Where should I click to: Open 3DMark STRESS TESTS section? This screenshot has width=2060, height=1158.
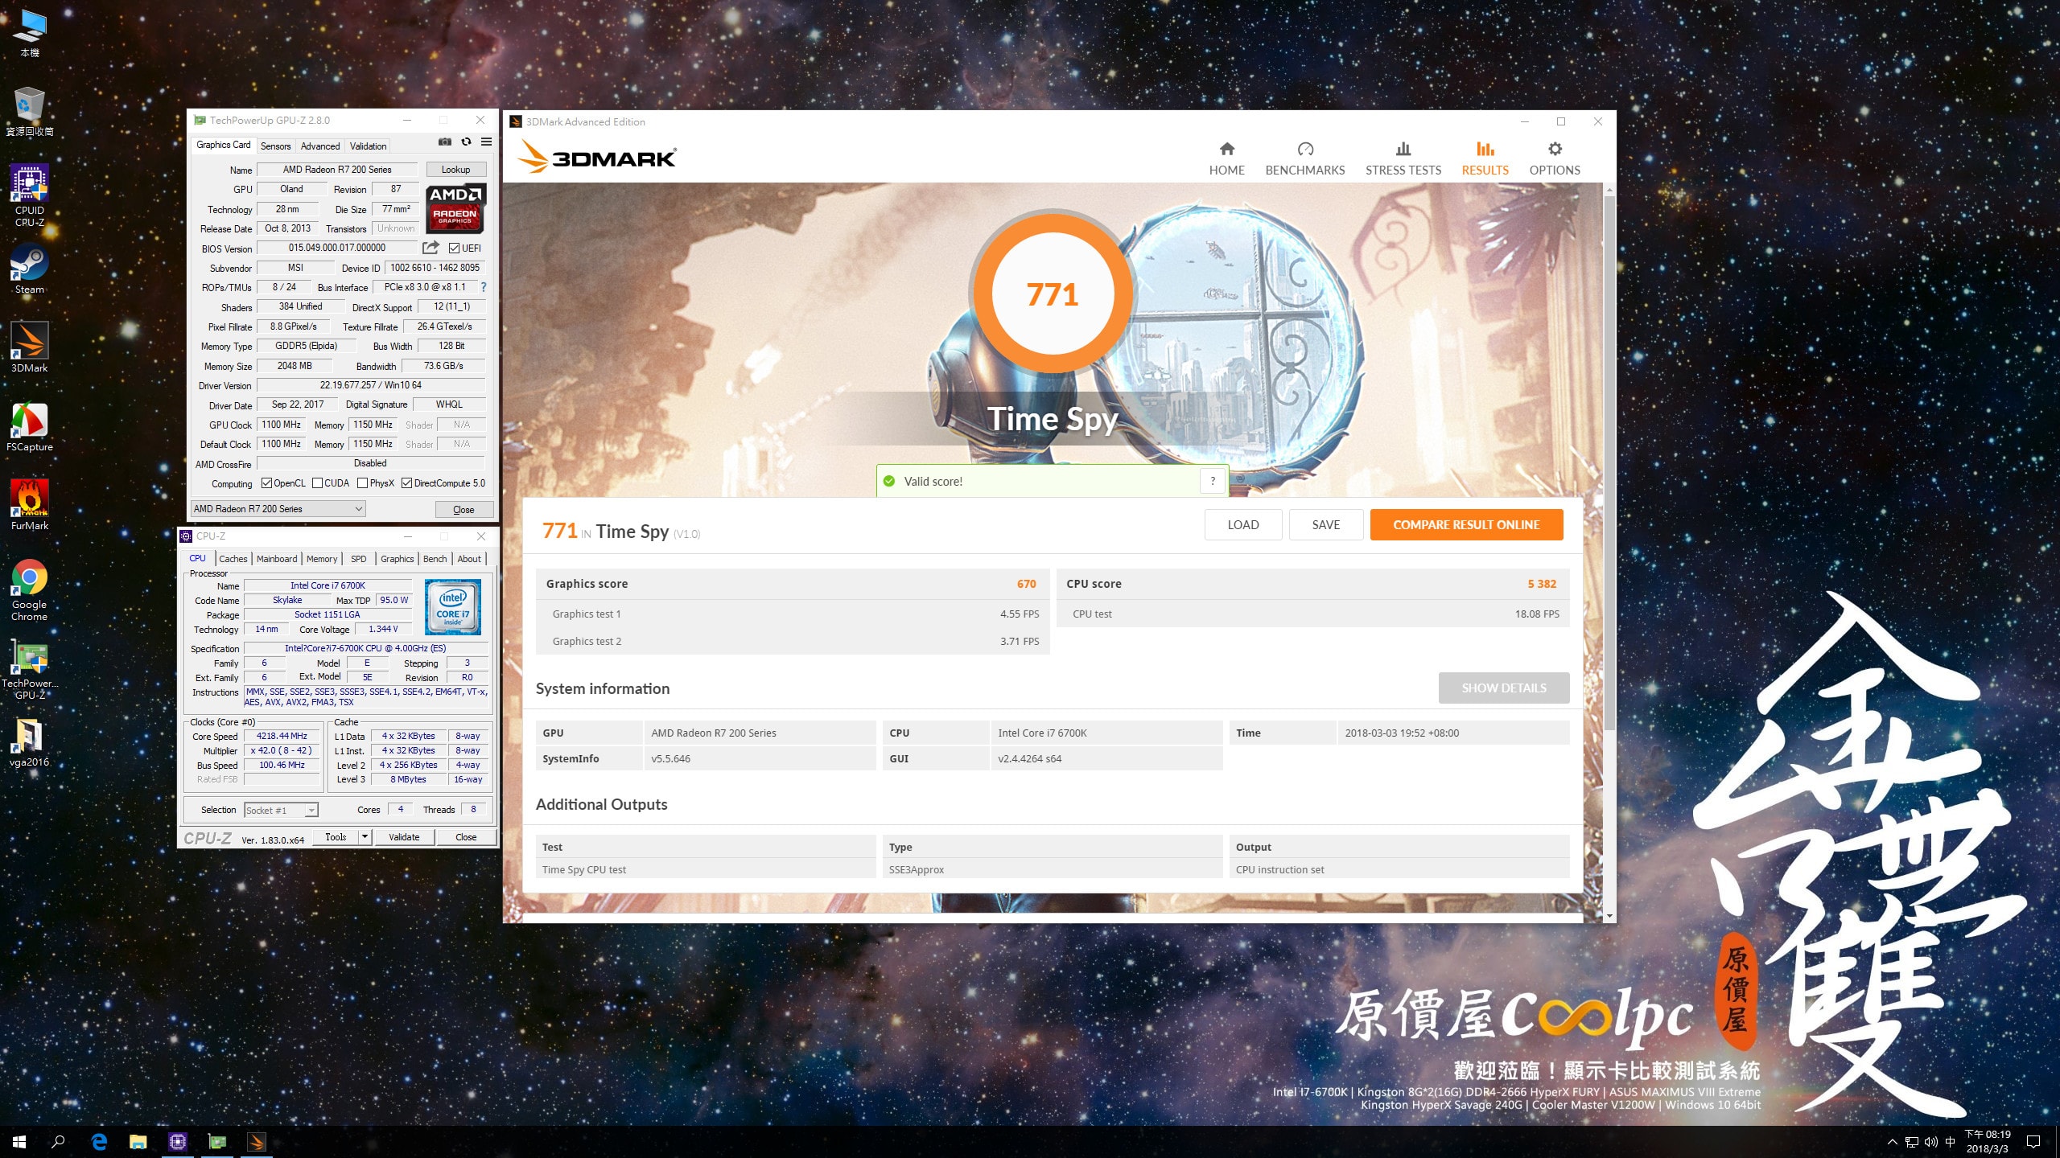point(1403,158)
